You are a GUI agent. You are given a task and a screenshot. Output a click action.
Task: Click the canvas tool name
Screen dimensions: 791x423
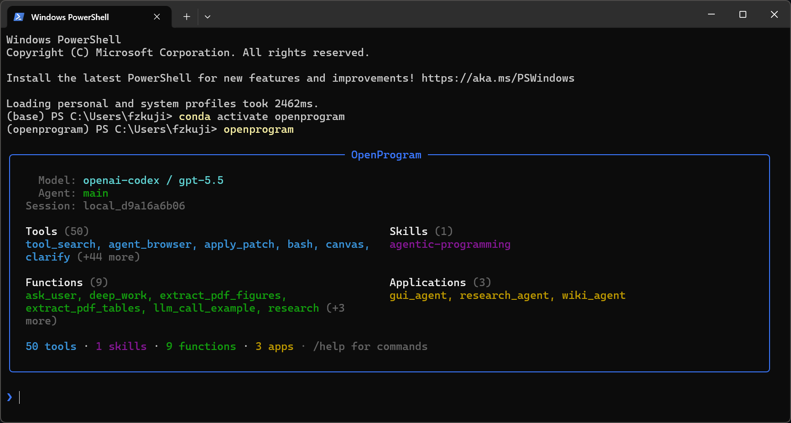click(345, 244)
